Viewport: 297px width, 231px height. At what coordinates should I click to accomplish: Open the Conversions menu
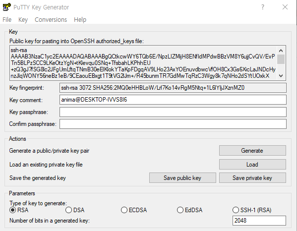tap(51, 20)
